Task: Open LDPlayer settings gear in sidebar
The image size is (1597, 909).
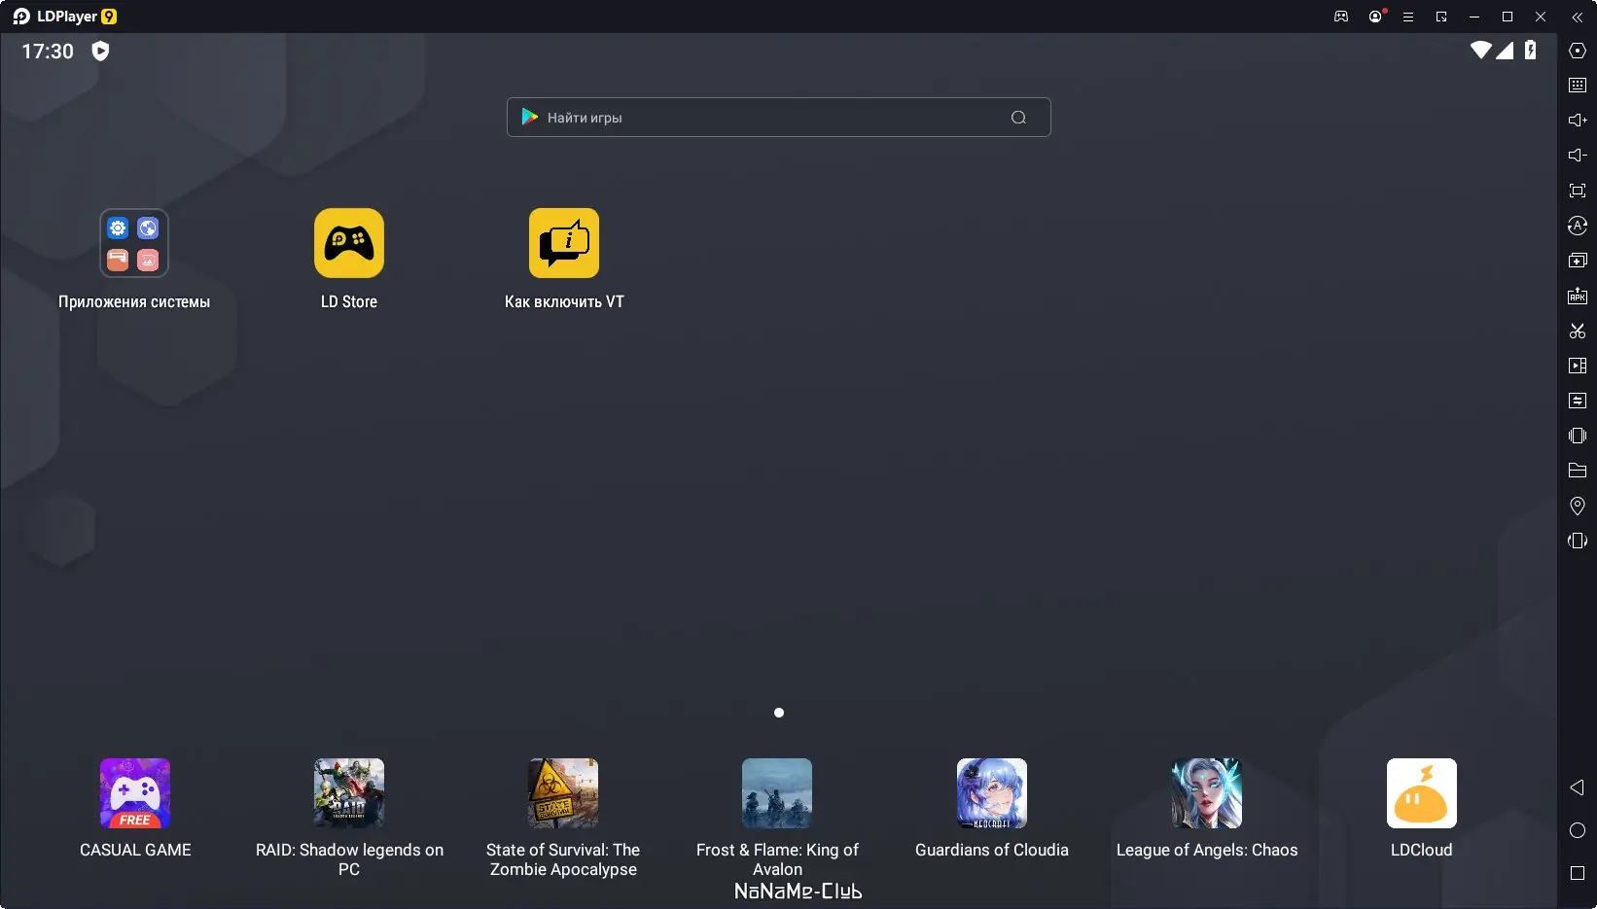Action: [1578, 51]
